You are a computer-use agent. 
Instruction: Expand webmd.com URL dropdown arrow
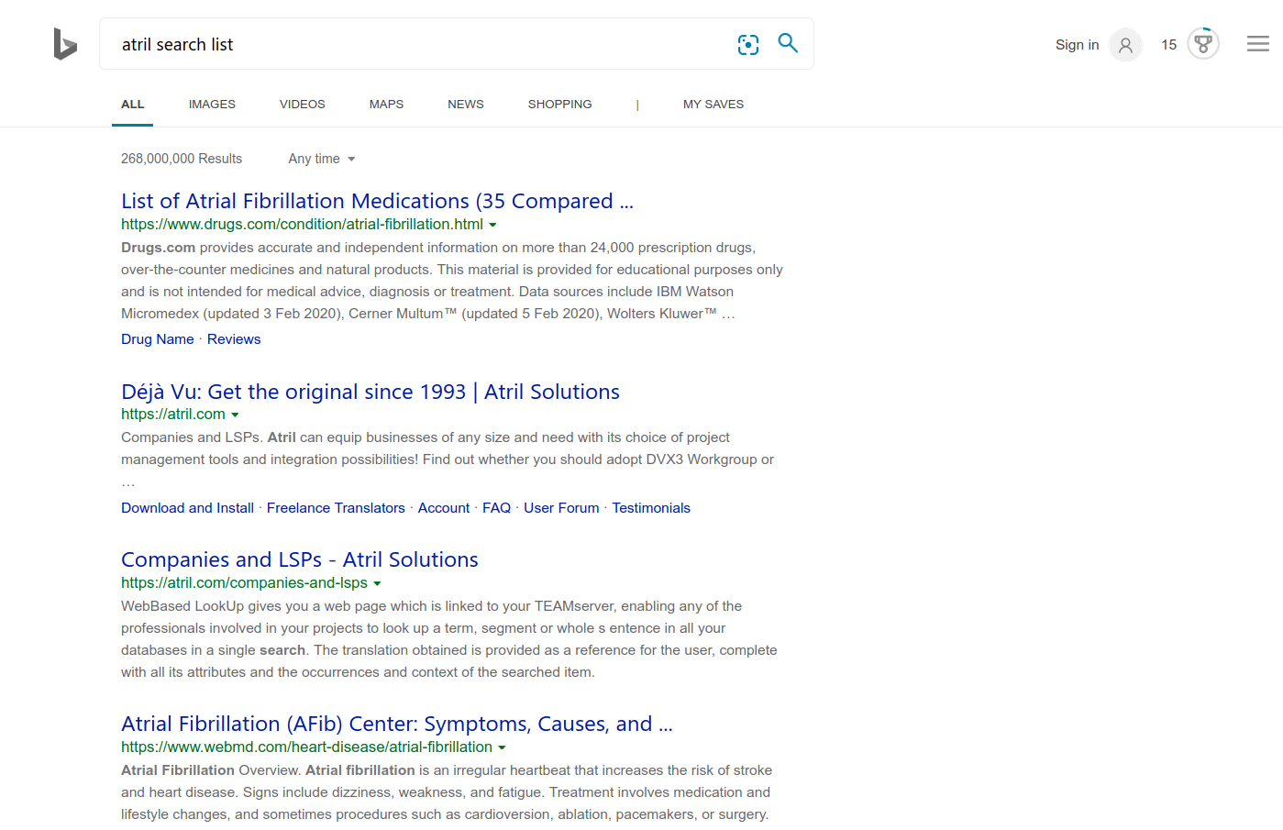502,747
